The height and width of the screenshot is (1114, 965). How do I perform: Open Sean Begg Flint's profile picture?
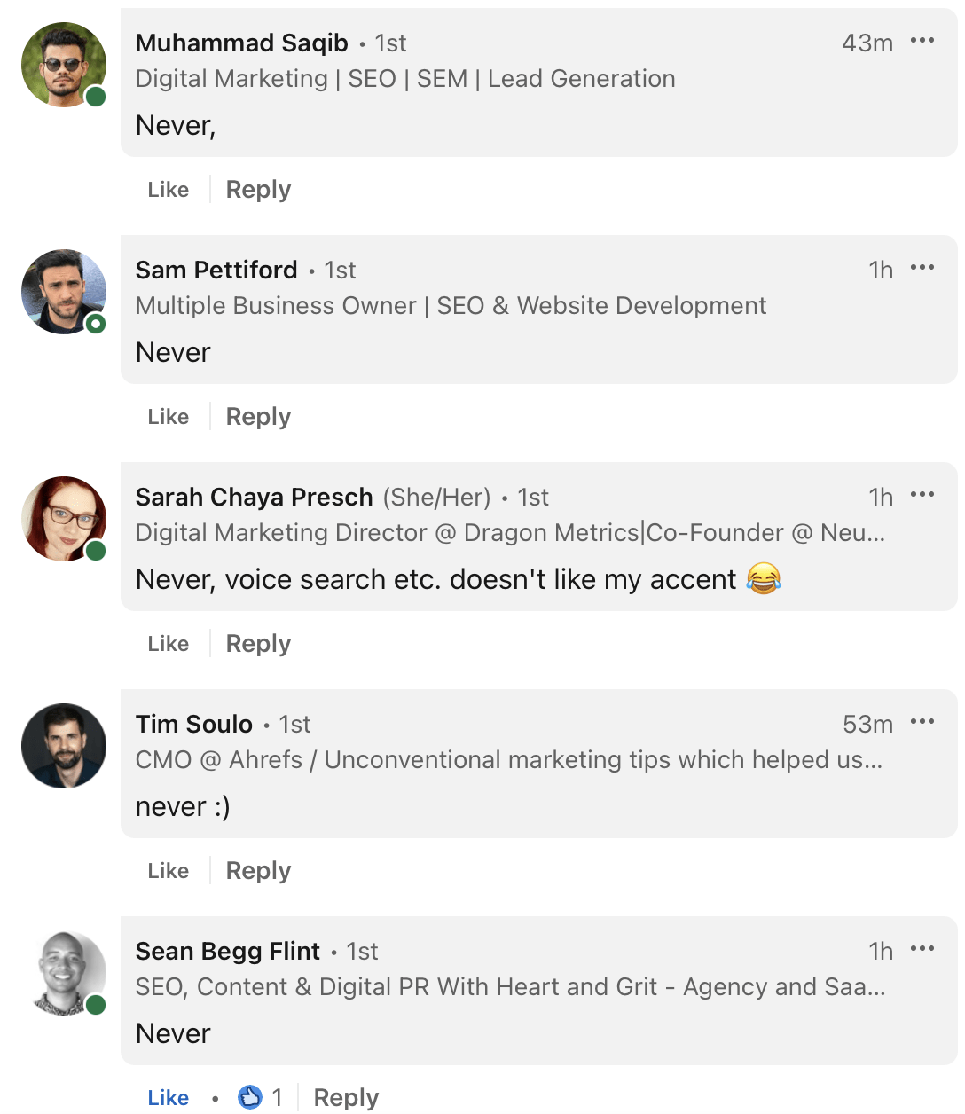pyautogui.click(x=62, y=972)
